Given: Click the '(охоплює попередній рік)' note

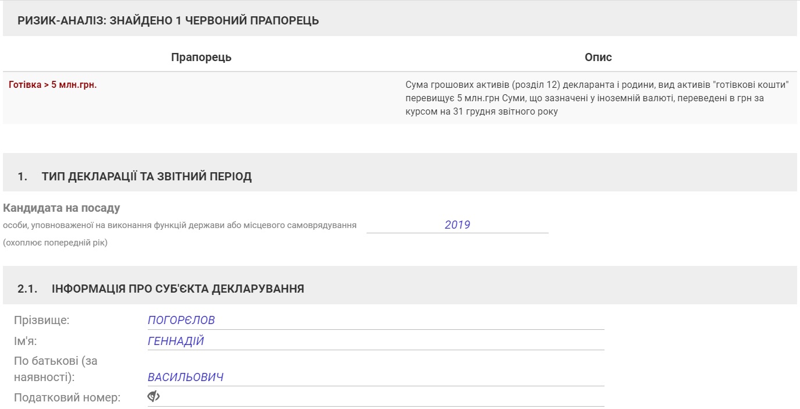Looking at the screenshot, I should [x=55, y=243].
